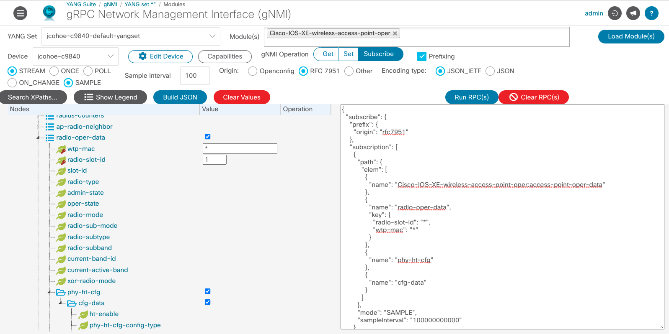Go to YANG Suite breadcrumb link
The width and height of the screenshot is (669, 334).
tap(81, 5)
